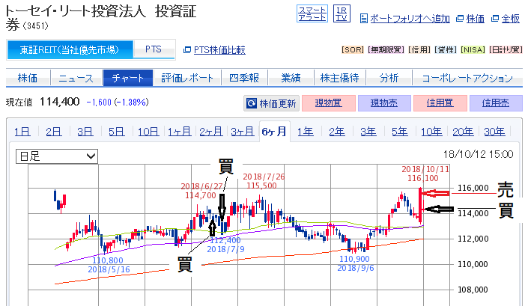Select the 3年 chart period
The height and width of the screenshot is (306, 528).
pos(368,132)
